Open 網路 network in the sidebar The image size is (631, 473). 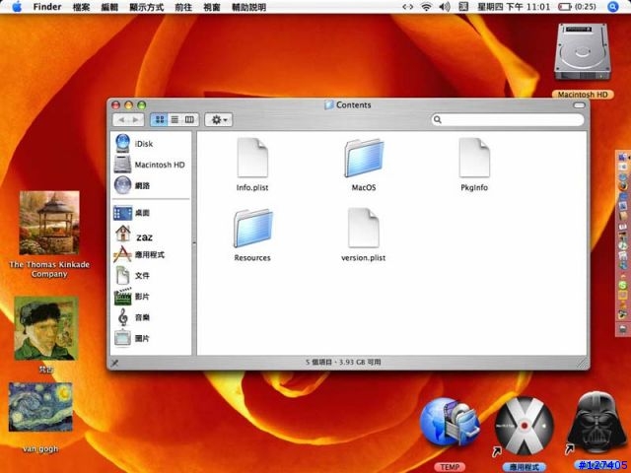(x=132, y=185)
